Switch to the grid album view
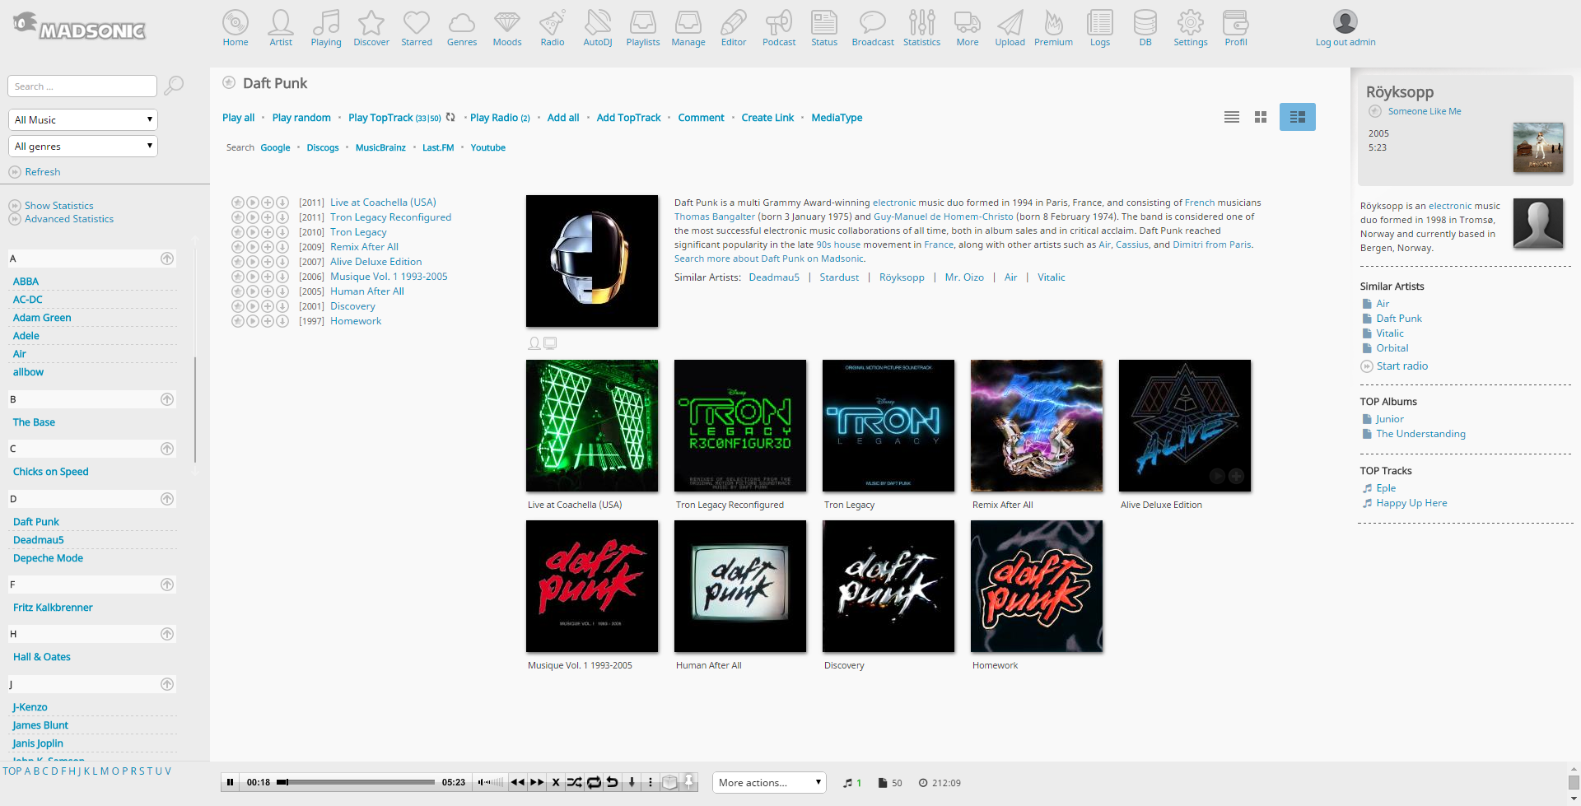 tap(1260, 118)
